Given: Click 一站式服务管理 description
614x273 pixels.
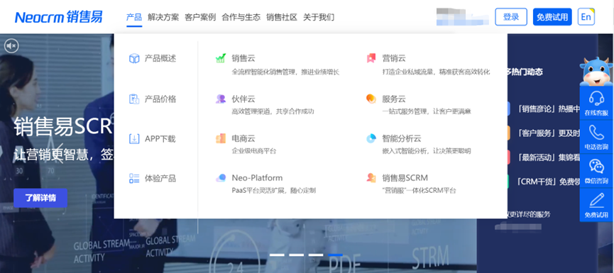Looking at the screenshot, I should tap(427, 111).
